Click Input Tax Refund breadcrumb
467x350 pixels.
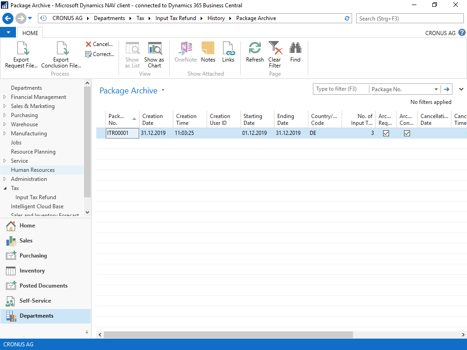point(176,18)
